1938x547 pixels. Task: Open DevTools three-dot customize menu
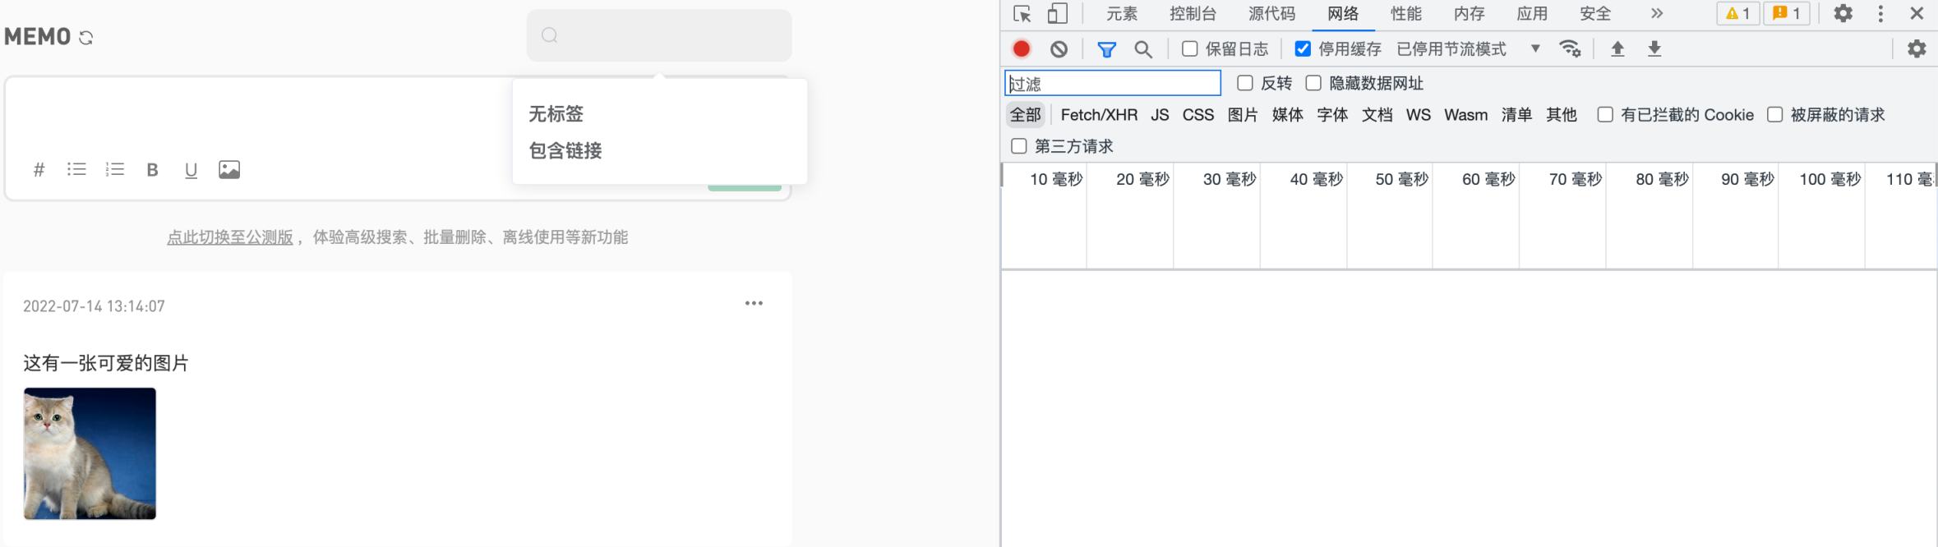coord(1880,14)
